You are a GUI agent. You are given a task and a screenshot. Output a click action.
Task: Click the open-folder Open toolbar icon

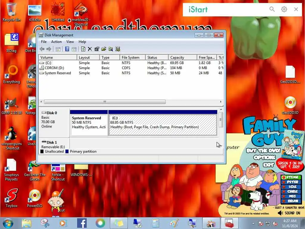pyautogui.click(x=104, y=49)
